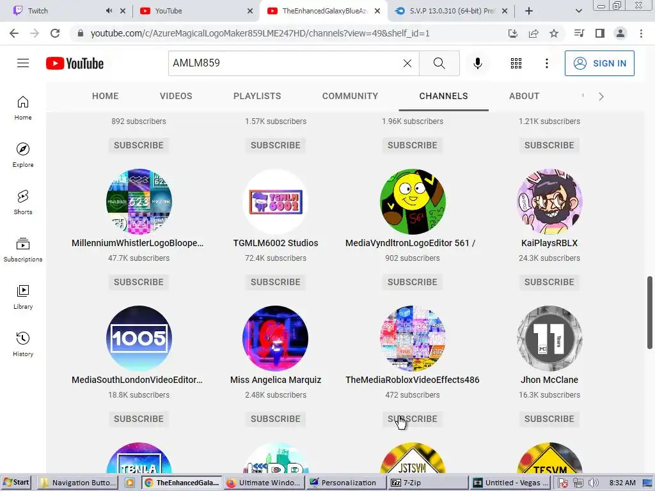
Task: Bookmark this page with star icon
Action: click(x=554, y=33)
